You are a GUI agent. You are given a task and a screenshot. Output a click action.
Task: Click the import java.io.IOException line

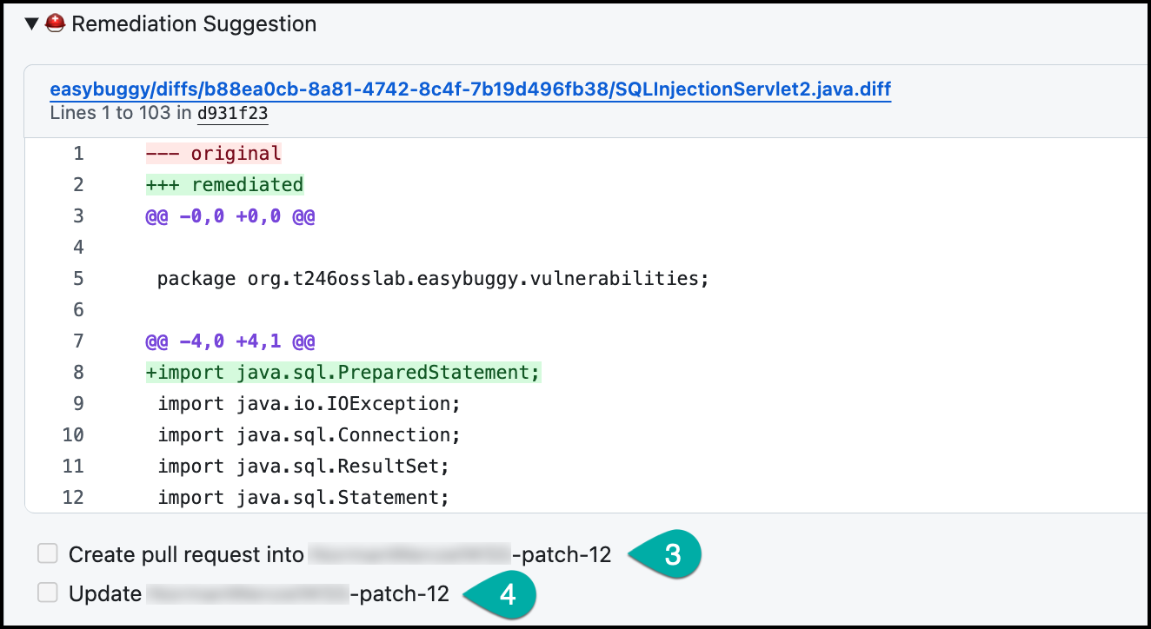309,404
